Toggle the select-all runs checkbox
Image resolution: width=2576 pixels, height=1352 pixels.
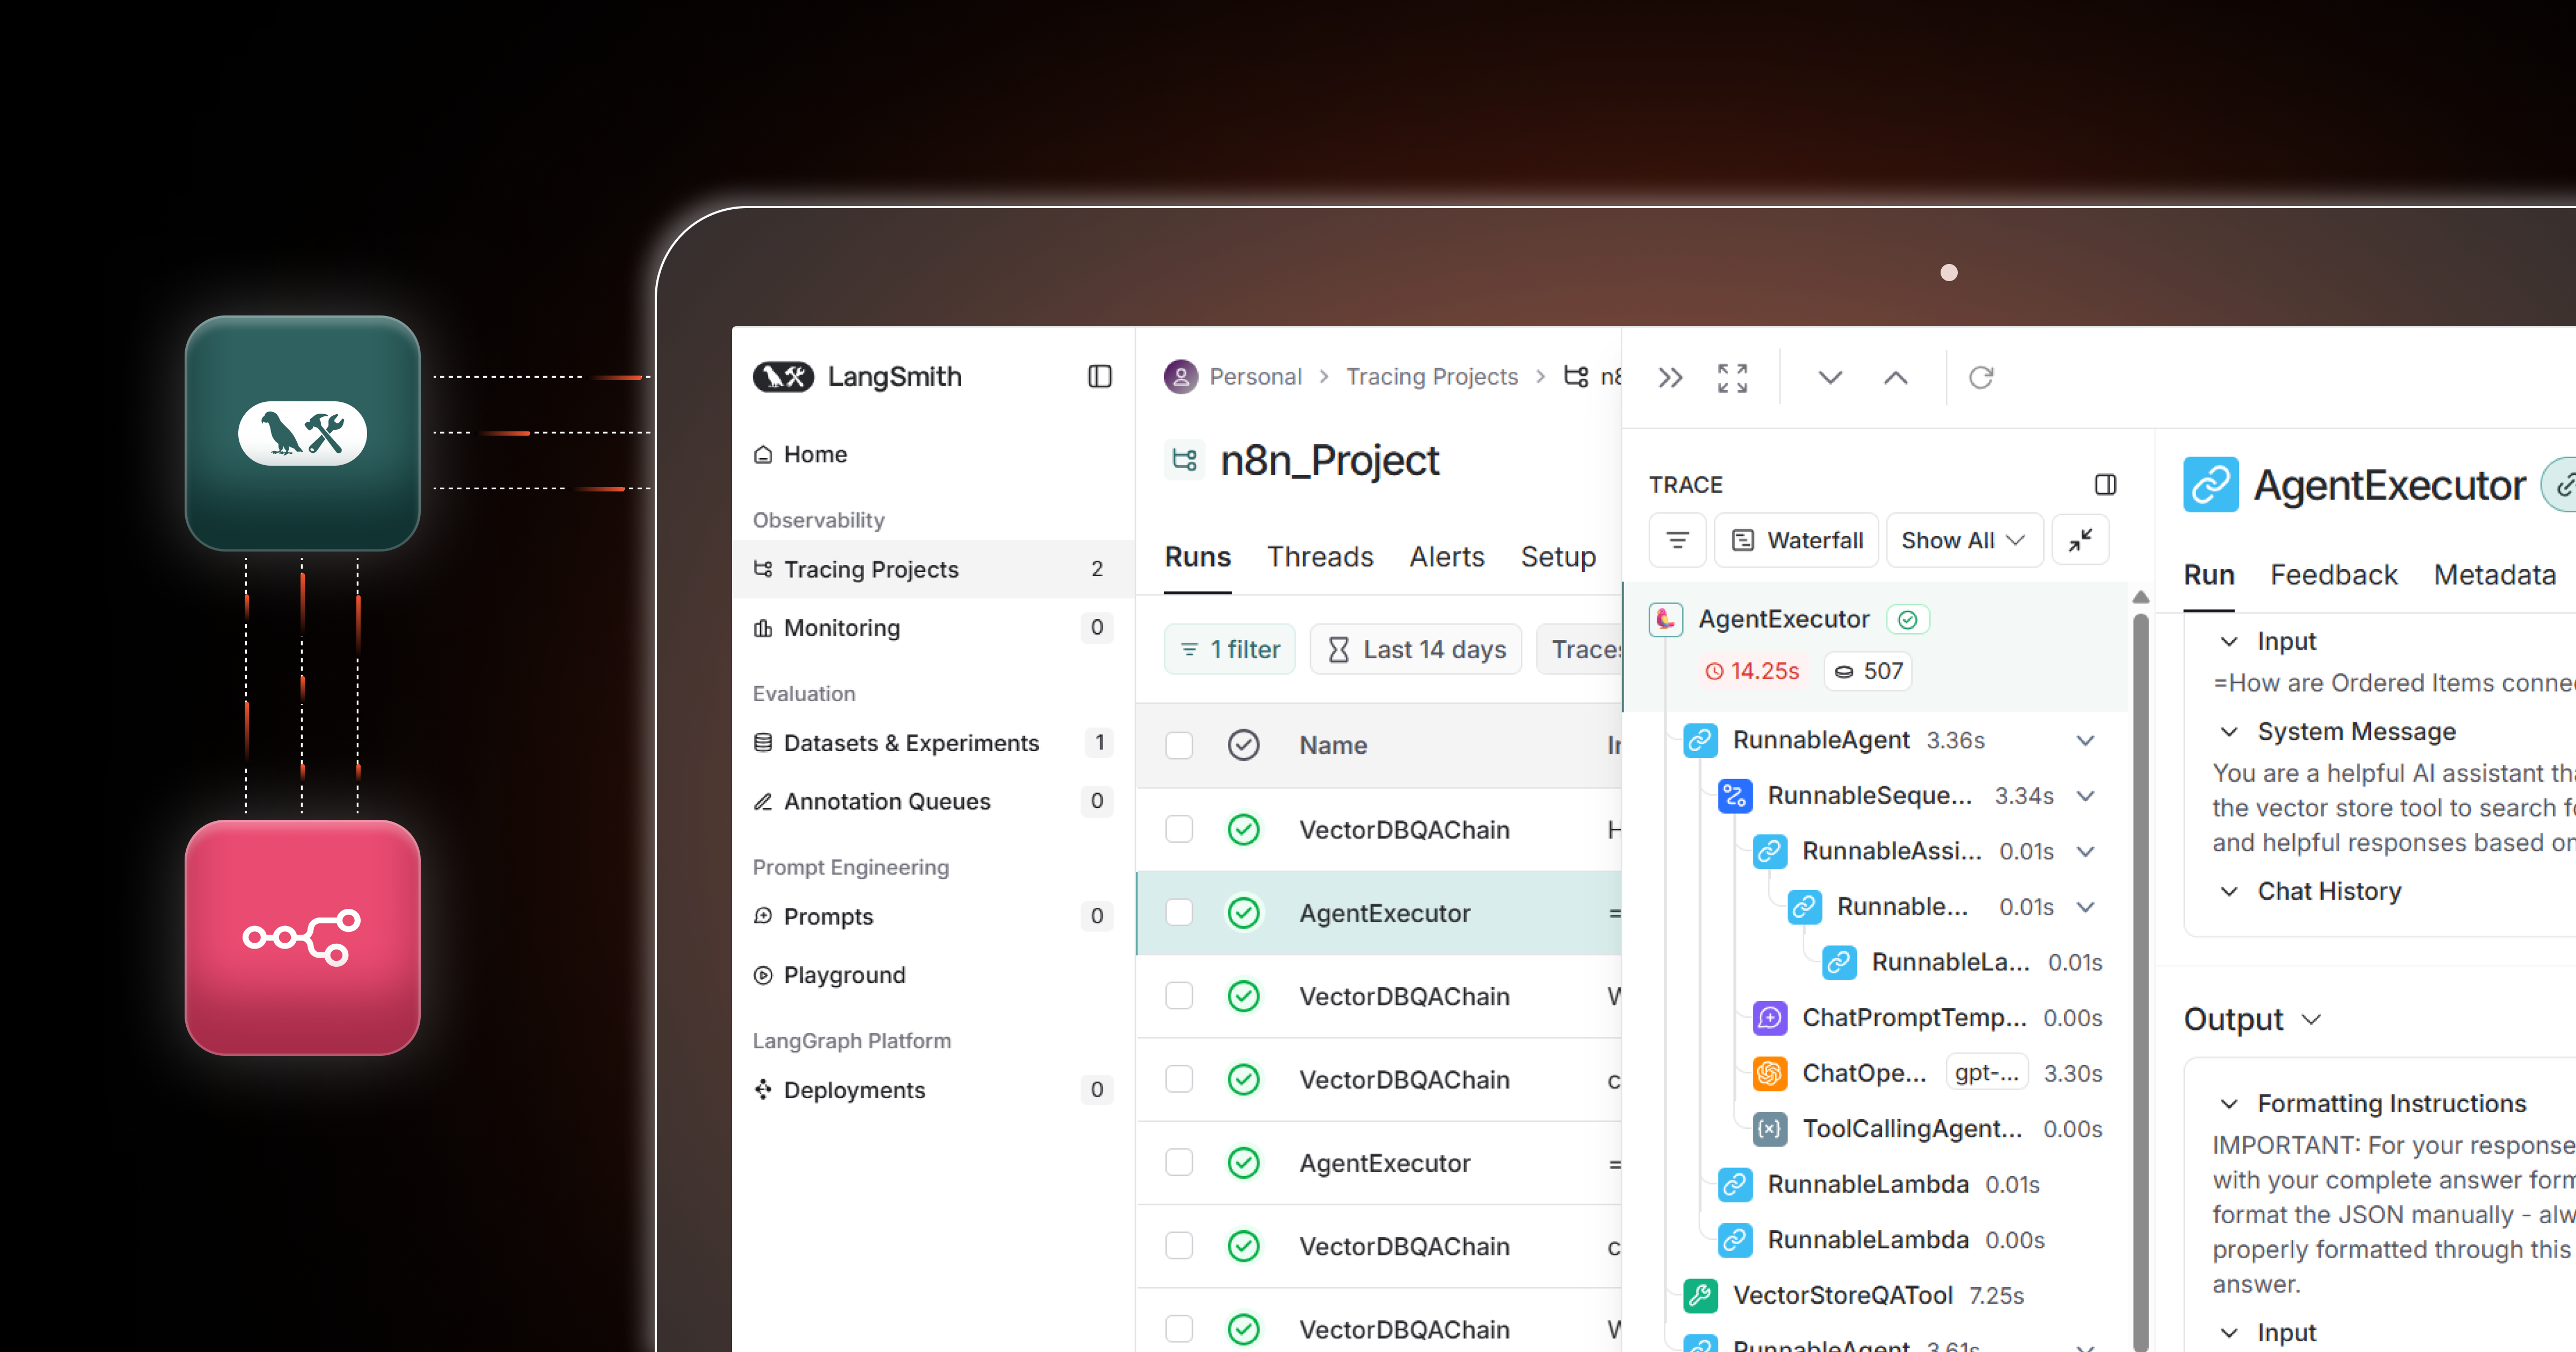click(x=1179, y=745)
